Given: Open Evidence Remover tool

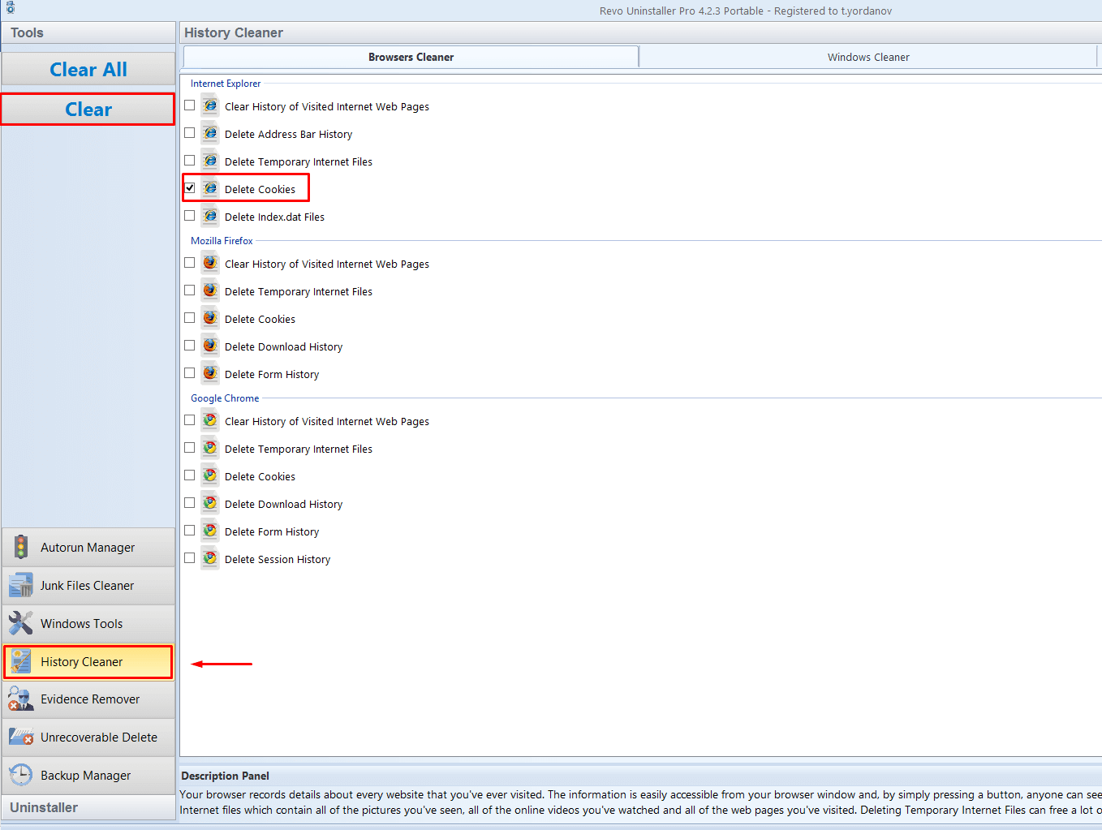Looking at the screenshot, I should pos(88,699).
